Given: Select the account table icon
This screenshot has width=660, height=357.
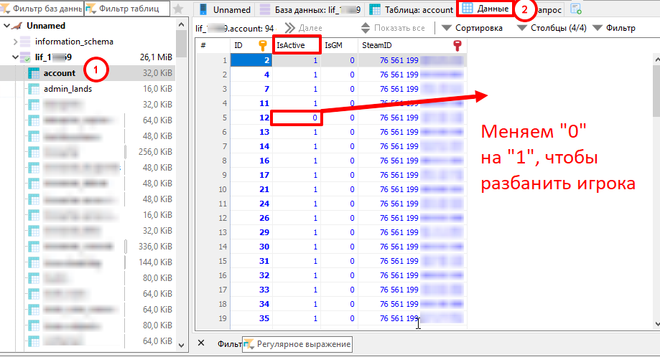Looking at the screenshot, I should click(33, 73).
